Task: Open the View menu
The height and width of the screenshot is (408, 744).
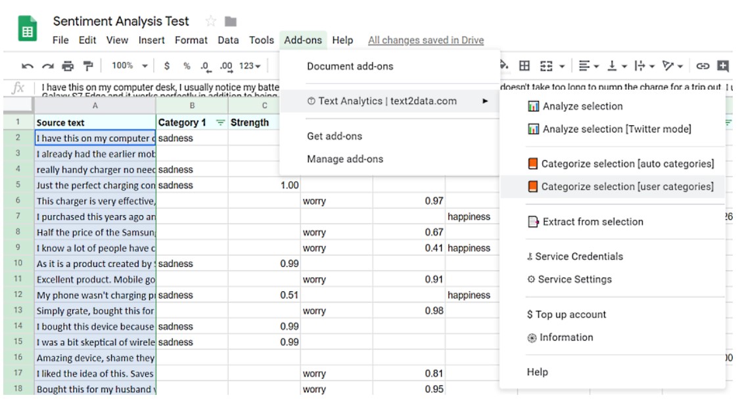Action: [x=117, y=40]
